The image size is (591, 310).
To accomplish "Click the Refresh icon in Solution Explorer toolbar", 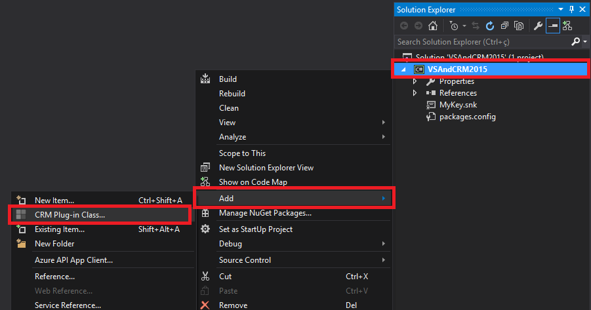I will [489, 26].
